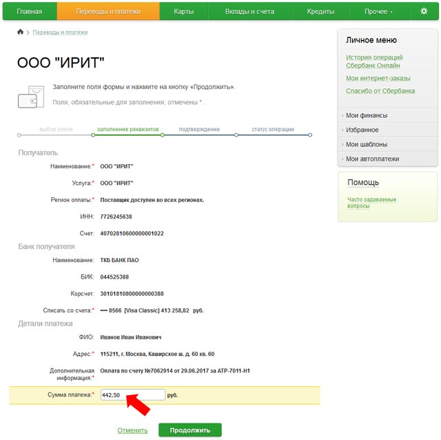Click the Отменить link

[x=132, y=430]
